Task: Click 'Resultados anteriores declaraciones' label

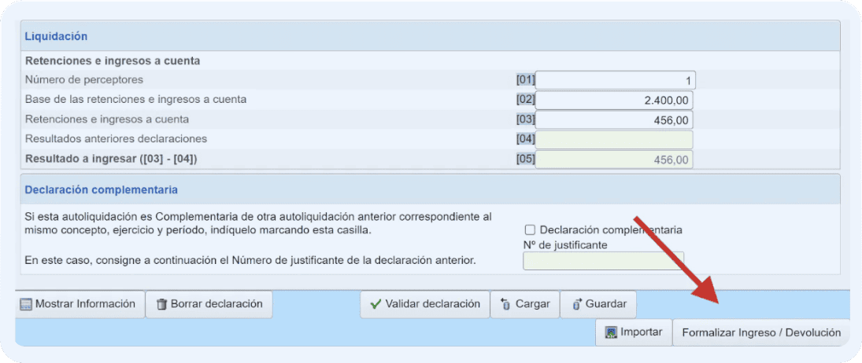Action: pos(116,139)
